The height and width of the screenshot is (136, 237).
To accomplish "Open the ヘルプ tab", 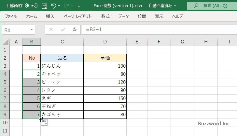I will 177,16.
